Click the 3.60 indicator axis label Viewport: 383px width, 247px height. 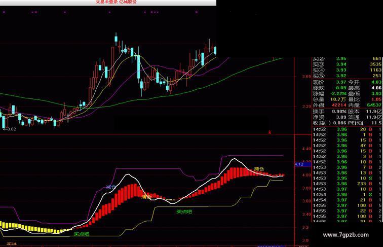pos(307,201)
